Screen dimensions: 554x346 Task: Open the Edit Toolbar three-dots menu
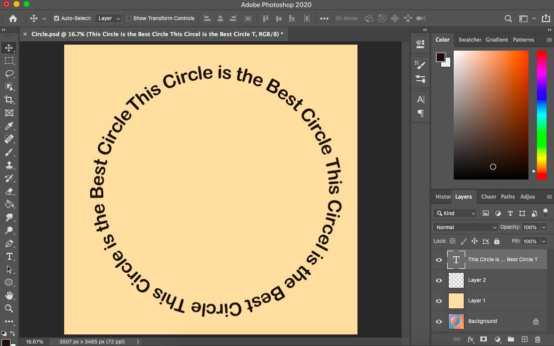pyautogui.click(x=9, y=321)
